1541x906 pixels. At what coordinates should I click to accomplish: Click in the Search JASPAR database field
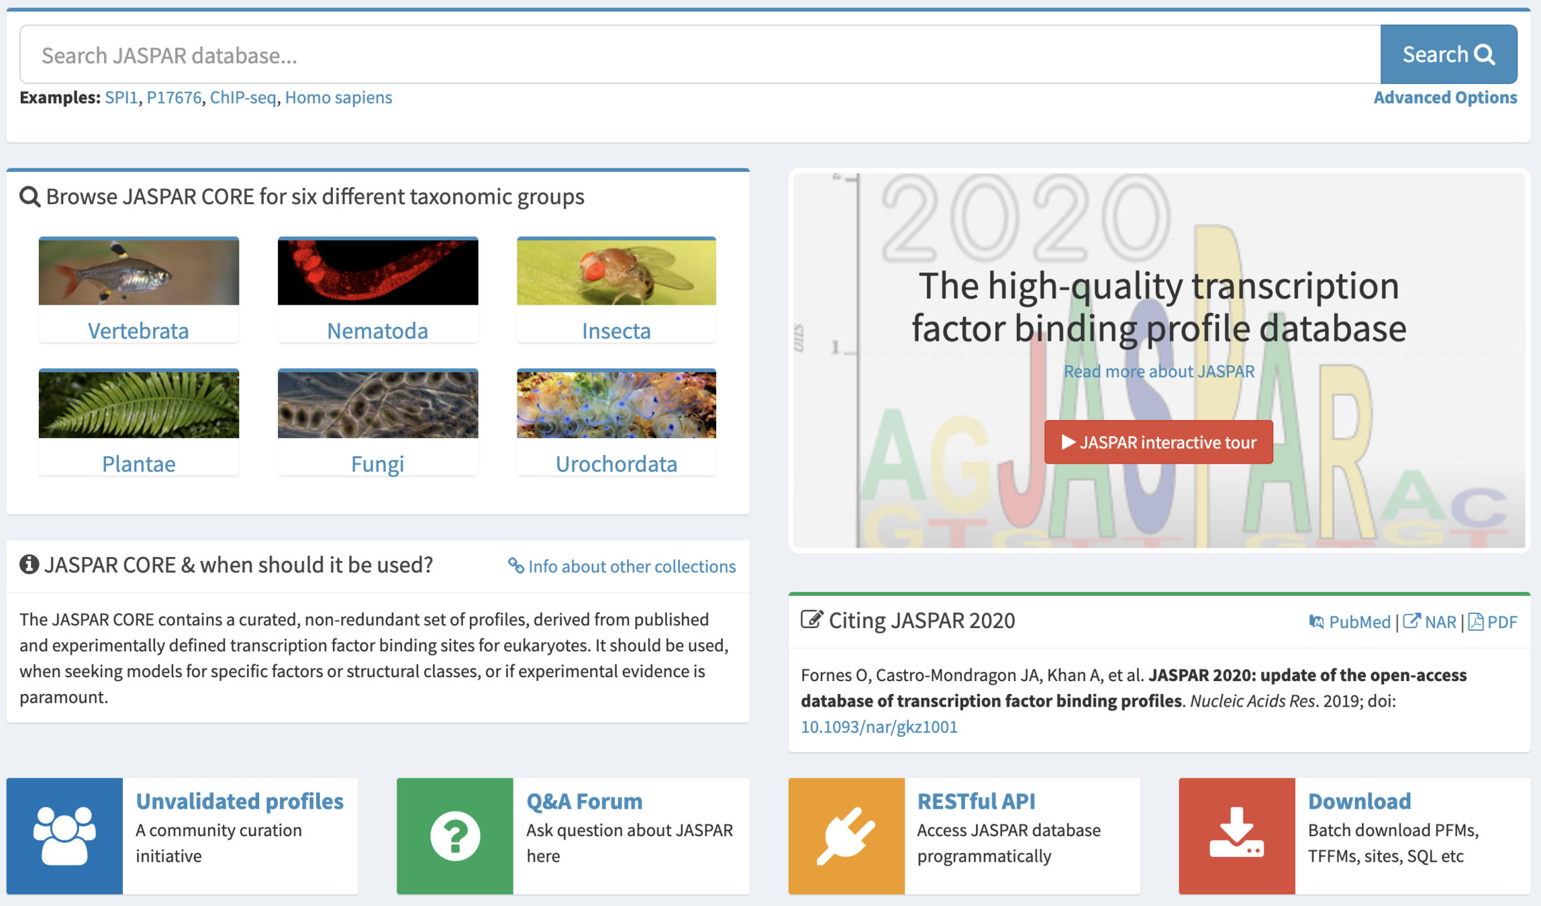coord(698,55)
